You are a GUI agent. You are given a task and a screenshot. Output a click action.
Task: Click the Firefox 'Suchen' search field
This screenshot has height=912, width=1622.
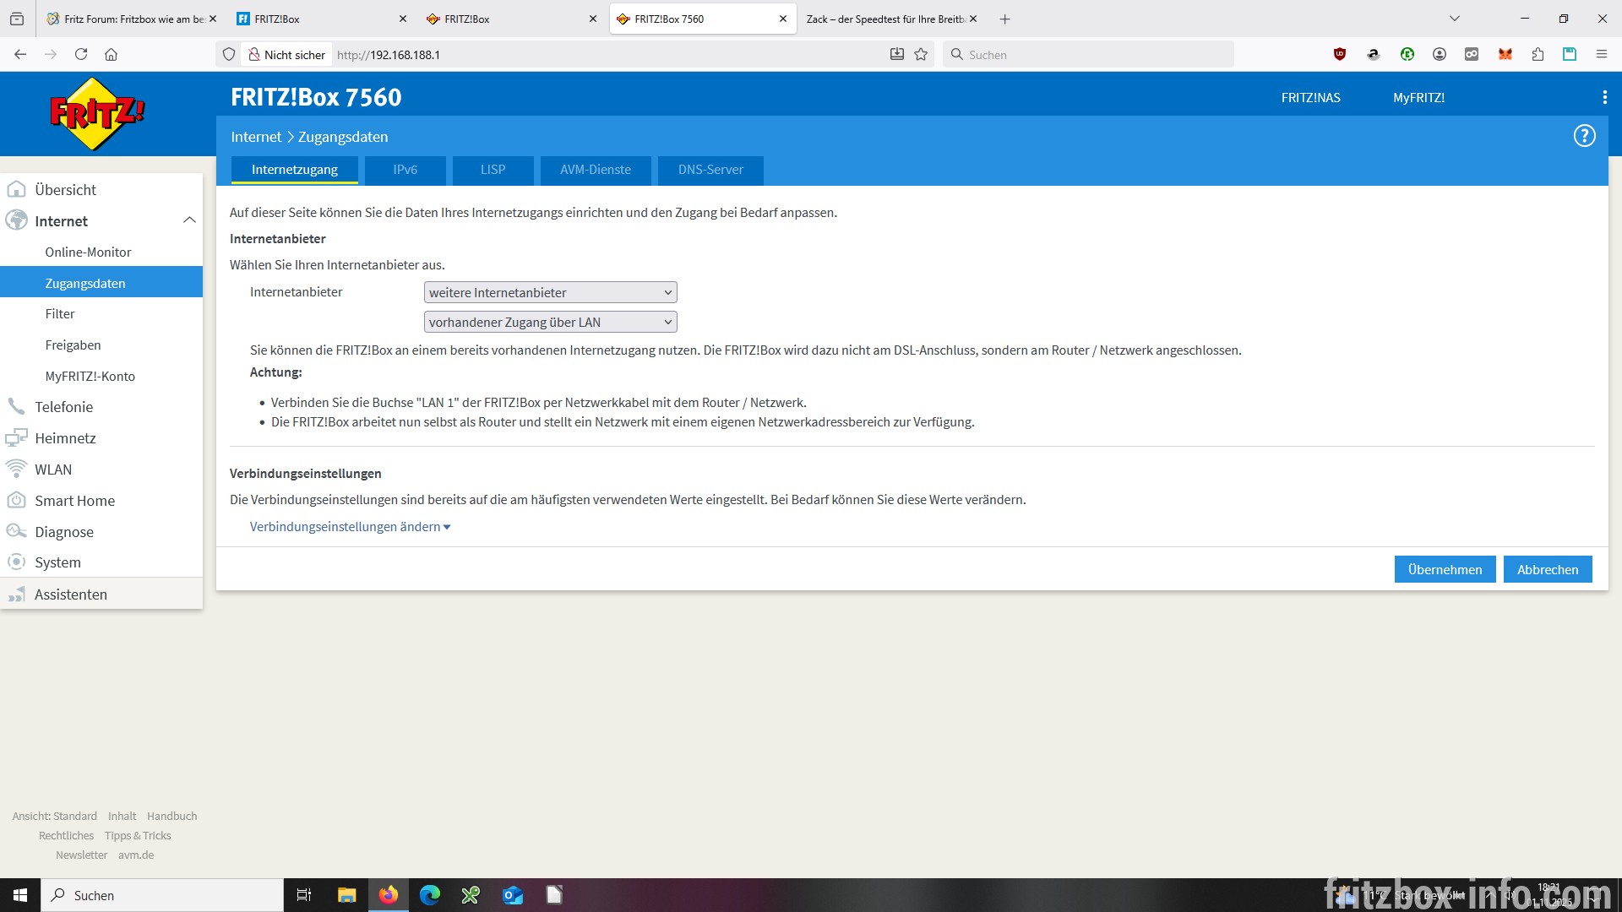[1088, 55]
